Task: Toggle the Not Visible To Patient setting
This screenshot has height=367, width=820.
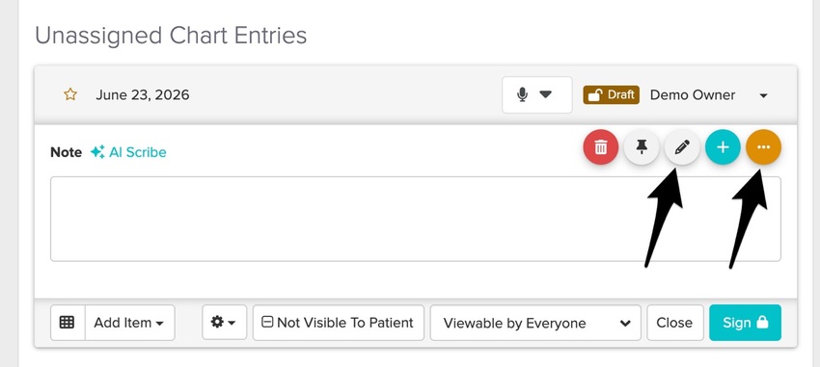Action: click(x=339, y=323)
